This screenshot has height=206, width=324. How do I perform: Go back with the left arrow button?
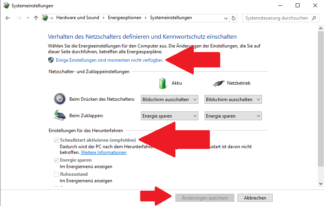point(8,18)
